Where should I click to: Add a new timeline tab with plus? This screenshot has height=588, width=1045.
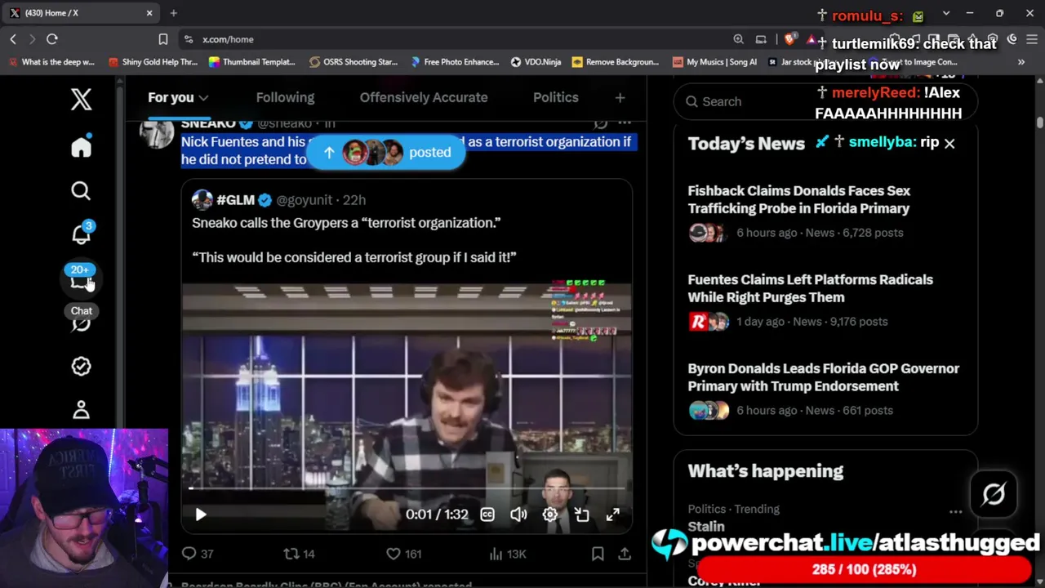620,97
